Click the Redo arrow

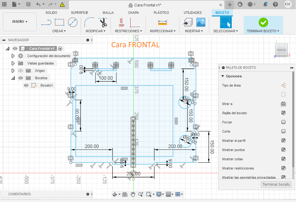(50, 4)
